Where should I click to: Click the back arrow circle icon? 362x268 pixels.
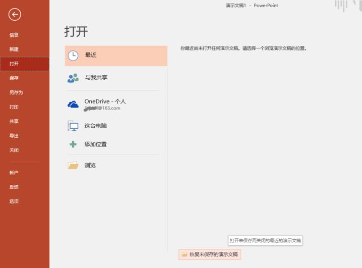15,15
